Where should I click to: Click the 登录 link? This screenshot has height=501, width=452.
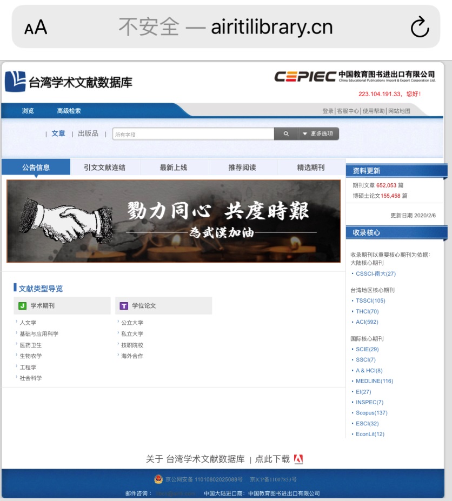tap(328, 111)
